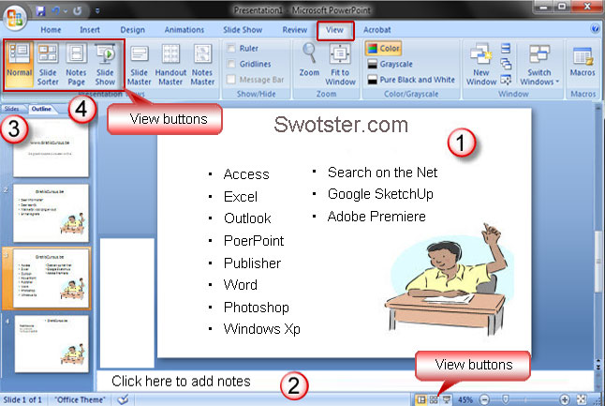Zoom in with plus button
605x406 pixels.
[x=565, y=399]
